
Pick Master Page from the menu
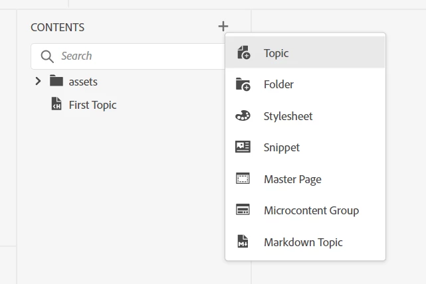pos(292,179)
